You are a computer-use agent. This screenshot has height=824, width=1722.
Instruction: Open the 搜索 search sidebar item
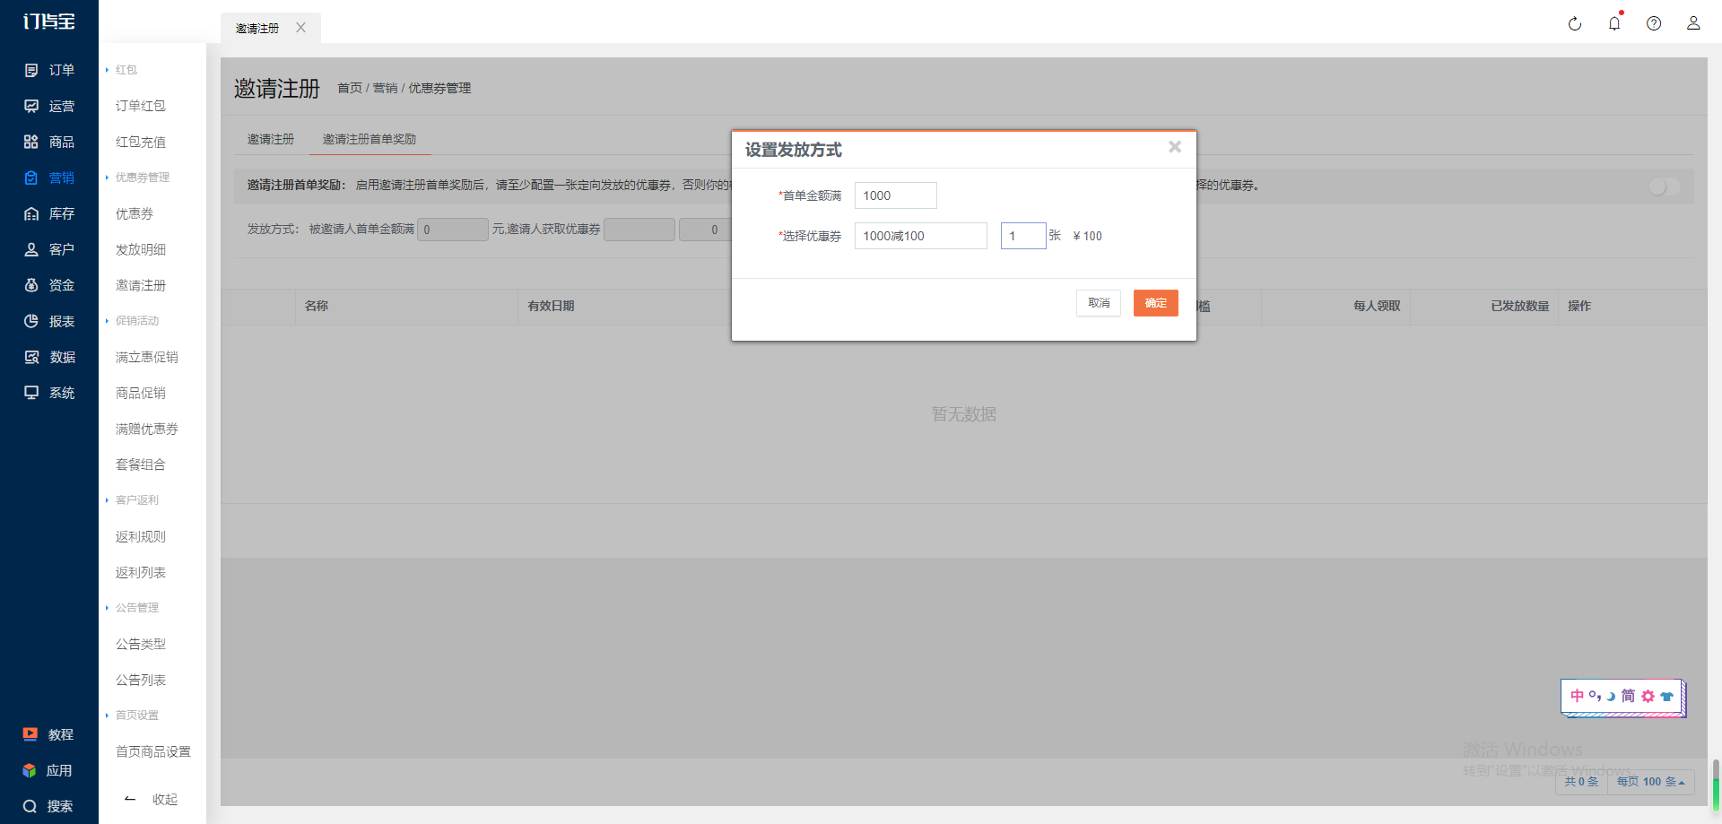[x=48, y=806]
